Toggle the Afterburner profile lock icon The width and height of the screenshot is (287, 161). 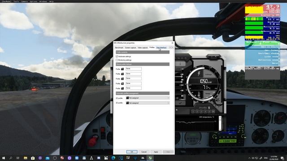[209, 107]
